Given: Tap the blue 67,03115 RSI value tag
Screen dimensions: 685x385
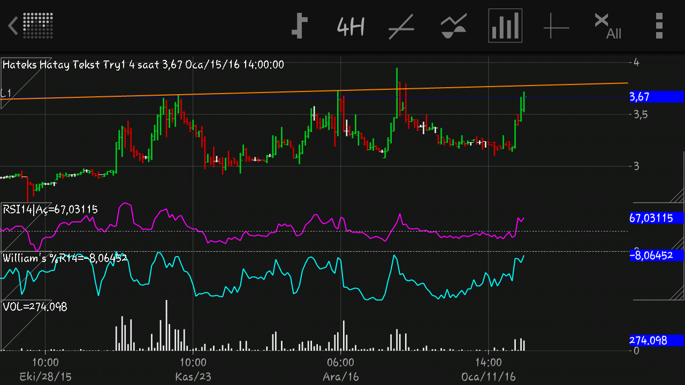Looking at the screenshot, I should (656, 218).
